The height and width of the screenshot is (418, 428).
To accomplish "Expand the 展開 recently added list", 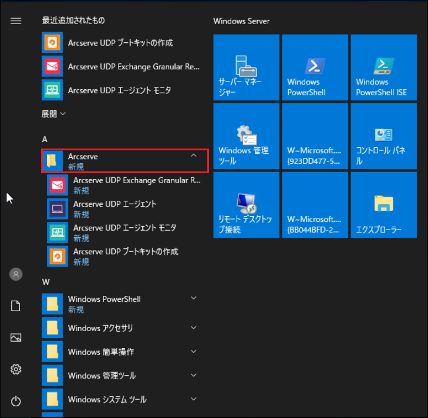I will [x=53, y=114].
